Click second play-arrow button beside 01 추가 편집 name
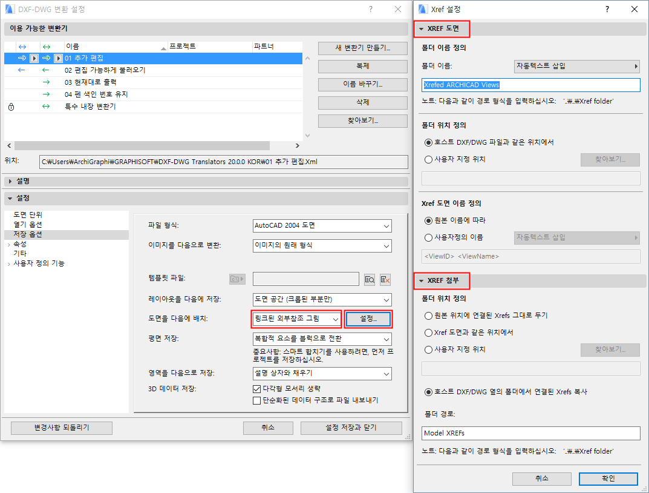Image resolution: width=649 pixels, height=493 pixels. [58, 58]
